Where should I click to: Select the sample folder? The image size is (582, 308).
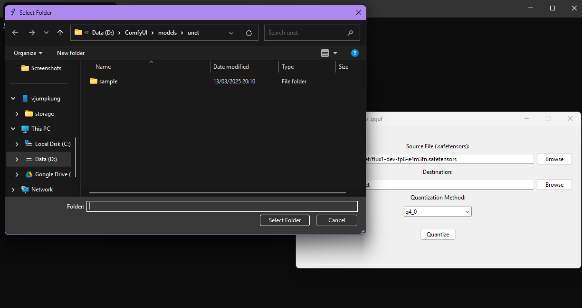108,82
